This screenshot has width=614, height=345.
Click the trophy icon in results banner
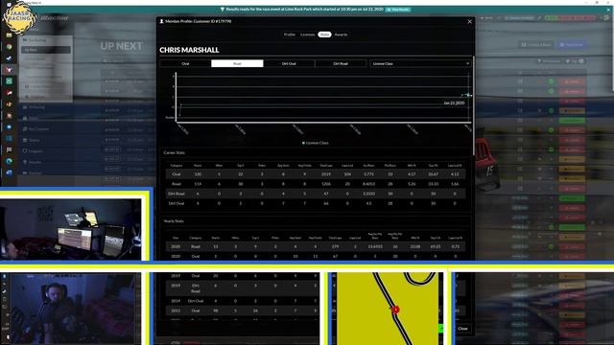pyautogui.click(x=222, y=10)
